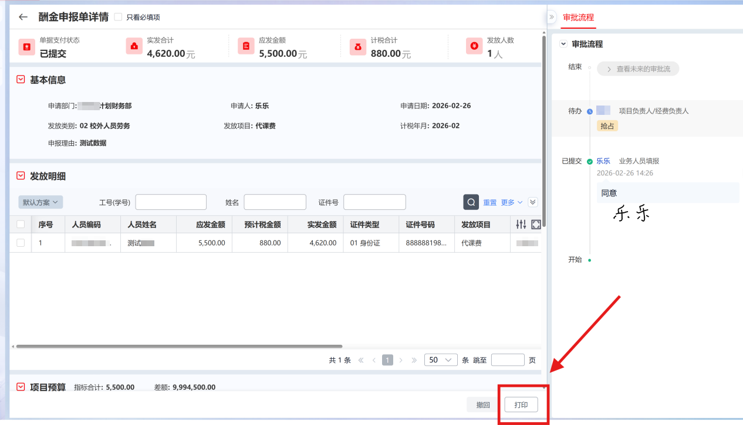Go to next page arrow

pyautogui.click(x=401, y=360)
